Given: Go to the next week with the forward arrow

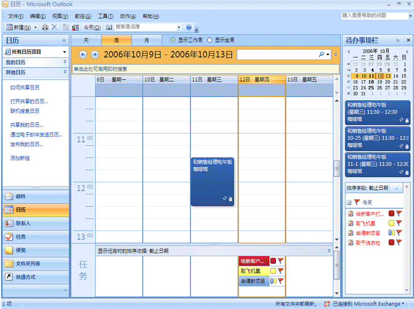Looking at the screenshot, I should tap(95, 54).
